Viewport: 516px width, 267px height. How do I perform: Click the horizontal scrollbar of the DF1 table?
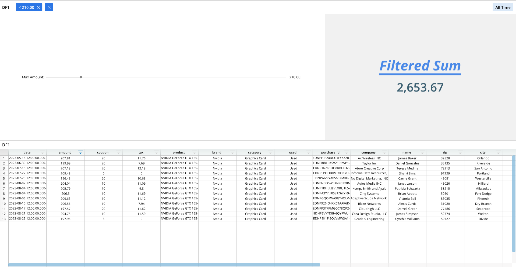164,265
